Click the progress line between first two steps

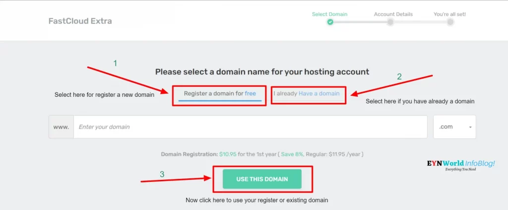[360, 22]
